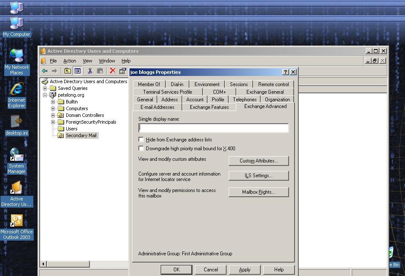Image resolution: width=405 pixels, height=276 pixels.
Task: Open the Action menu
Action: [x=70, y=61]
